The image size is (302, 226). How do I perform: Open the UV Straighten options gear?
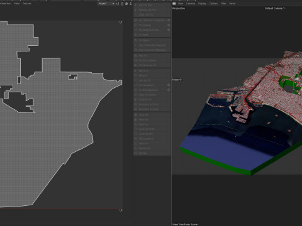click(169, 85)
